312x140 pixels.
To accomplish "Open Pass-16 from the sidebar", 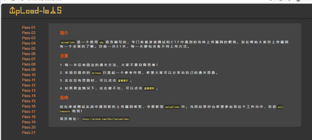I will tap(29, 106).
